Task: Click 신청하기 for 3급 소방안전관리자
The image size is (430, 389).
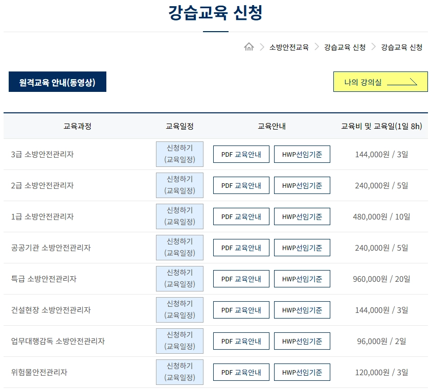Action: pyautogui.click(x=179, y=154)
